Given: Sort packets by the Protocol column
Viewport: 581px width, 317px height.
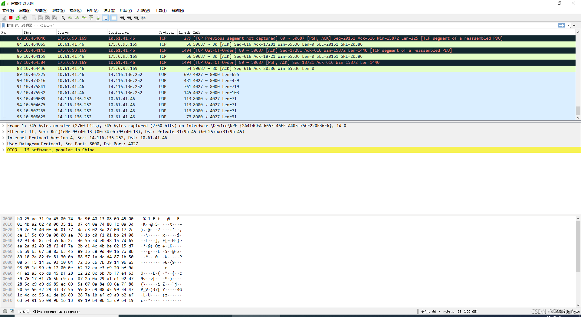Looking at the screenshot, I should pyautogui.click(x=166, y=32).
